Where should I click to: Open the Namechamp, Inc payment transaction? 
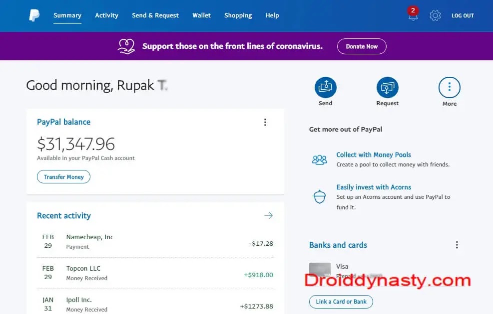click(x=155, y=242)
